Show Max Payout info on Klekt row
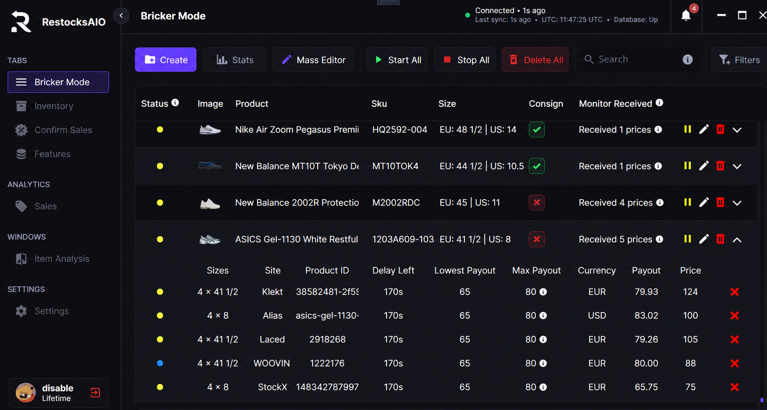The width and height of the screenshot is (767, 410). click(543, 292)
